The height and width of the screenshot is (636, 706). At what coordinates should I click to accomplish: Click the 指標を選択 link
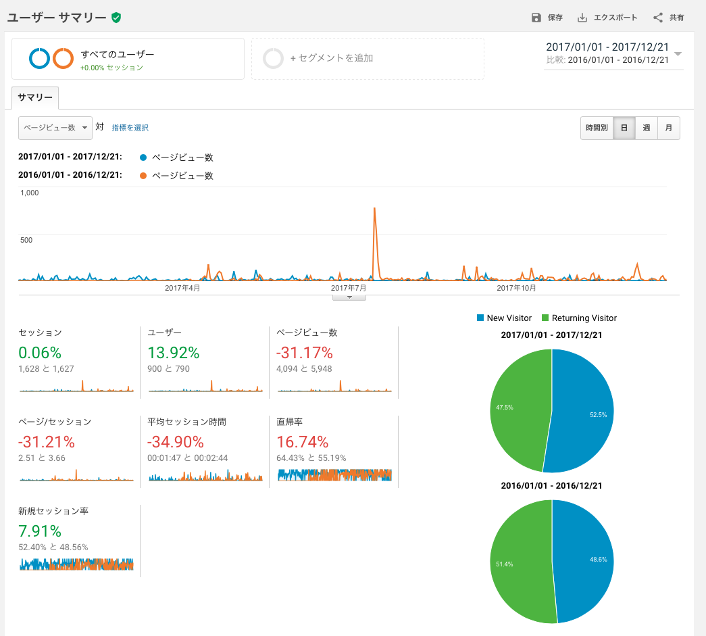130,128
